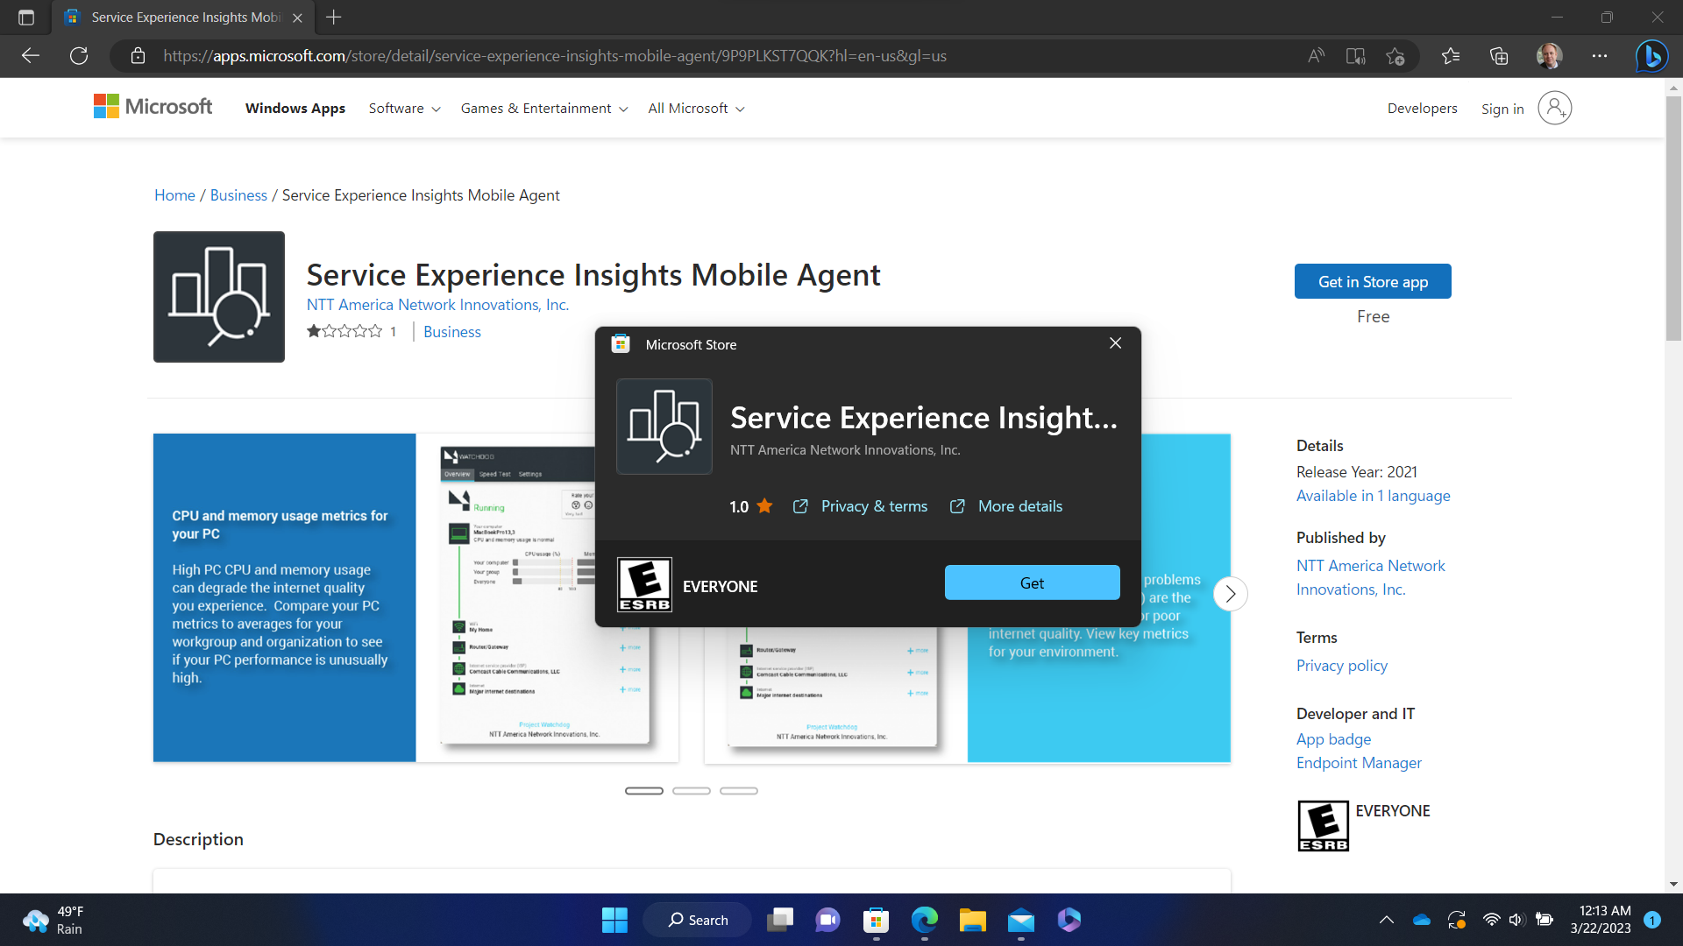The image size is (1683, 946).
Task: Expand the All Microsoft dropdown
Action: (696, 109)
